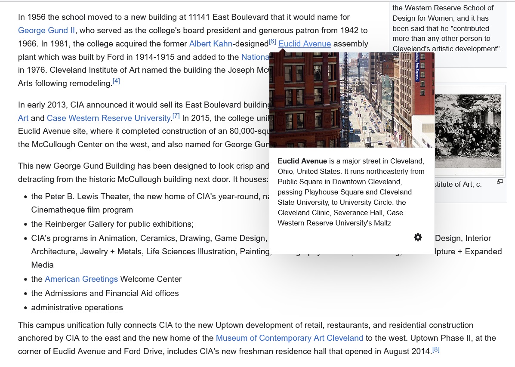Click the 'Cinematheque film program' line
Screen dimensions: 515x367
82,210
